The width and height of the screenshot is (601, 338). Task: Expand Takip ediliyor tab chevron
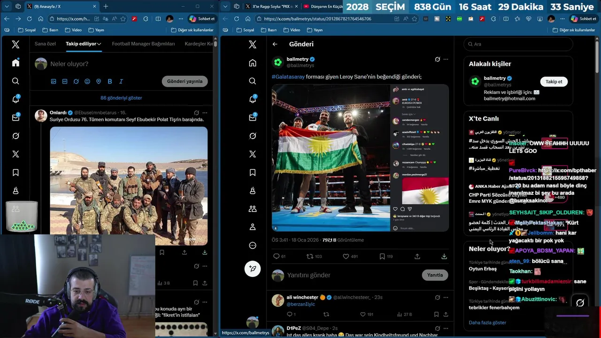(x=99, y=44)
